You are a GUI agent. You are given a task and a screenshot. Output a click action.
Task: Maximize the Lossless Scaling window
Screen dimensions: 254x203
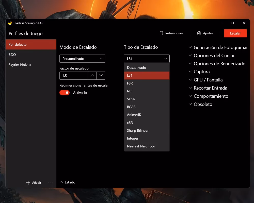(x=232, y=23)
